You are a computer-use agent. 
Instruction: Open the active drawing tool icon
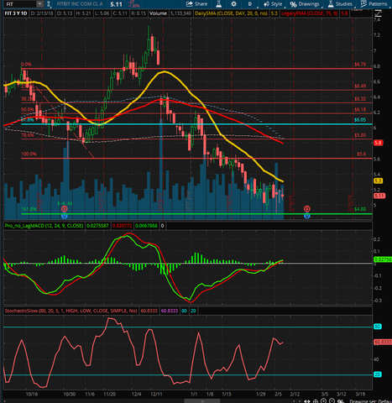tap(341, 401)
